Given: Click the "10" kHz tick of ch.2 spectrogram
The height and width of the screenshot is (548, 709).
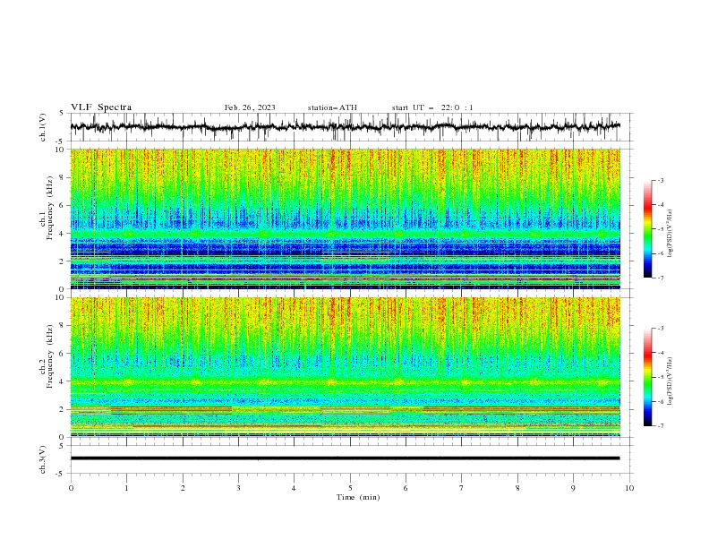Looking at the screenshot, I should tap(61, 297).
